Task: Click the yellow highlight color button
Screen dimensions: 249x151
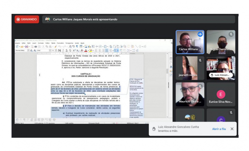Action: click(91, 51)
